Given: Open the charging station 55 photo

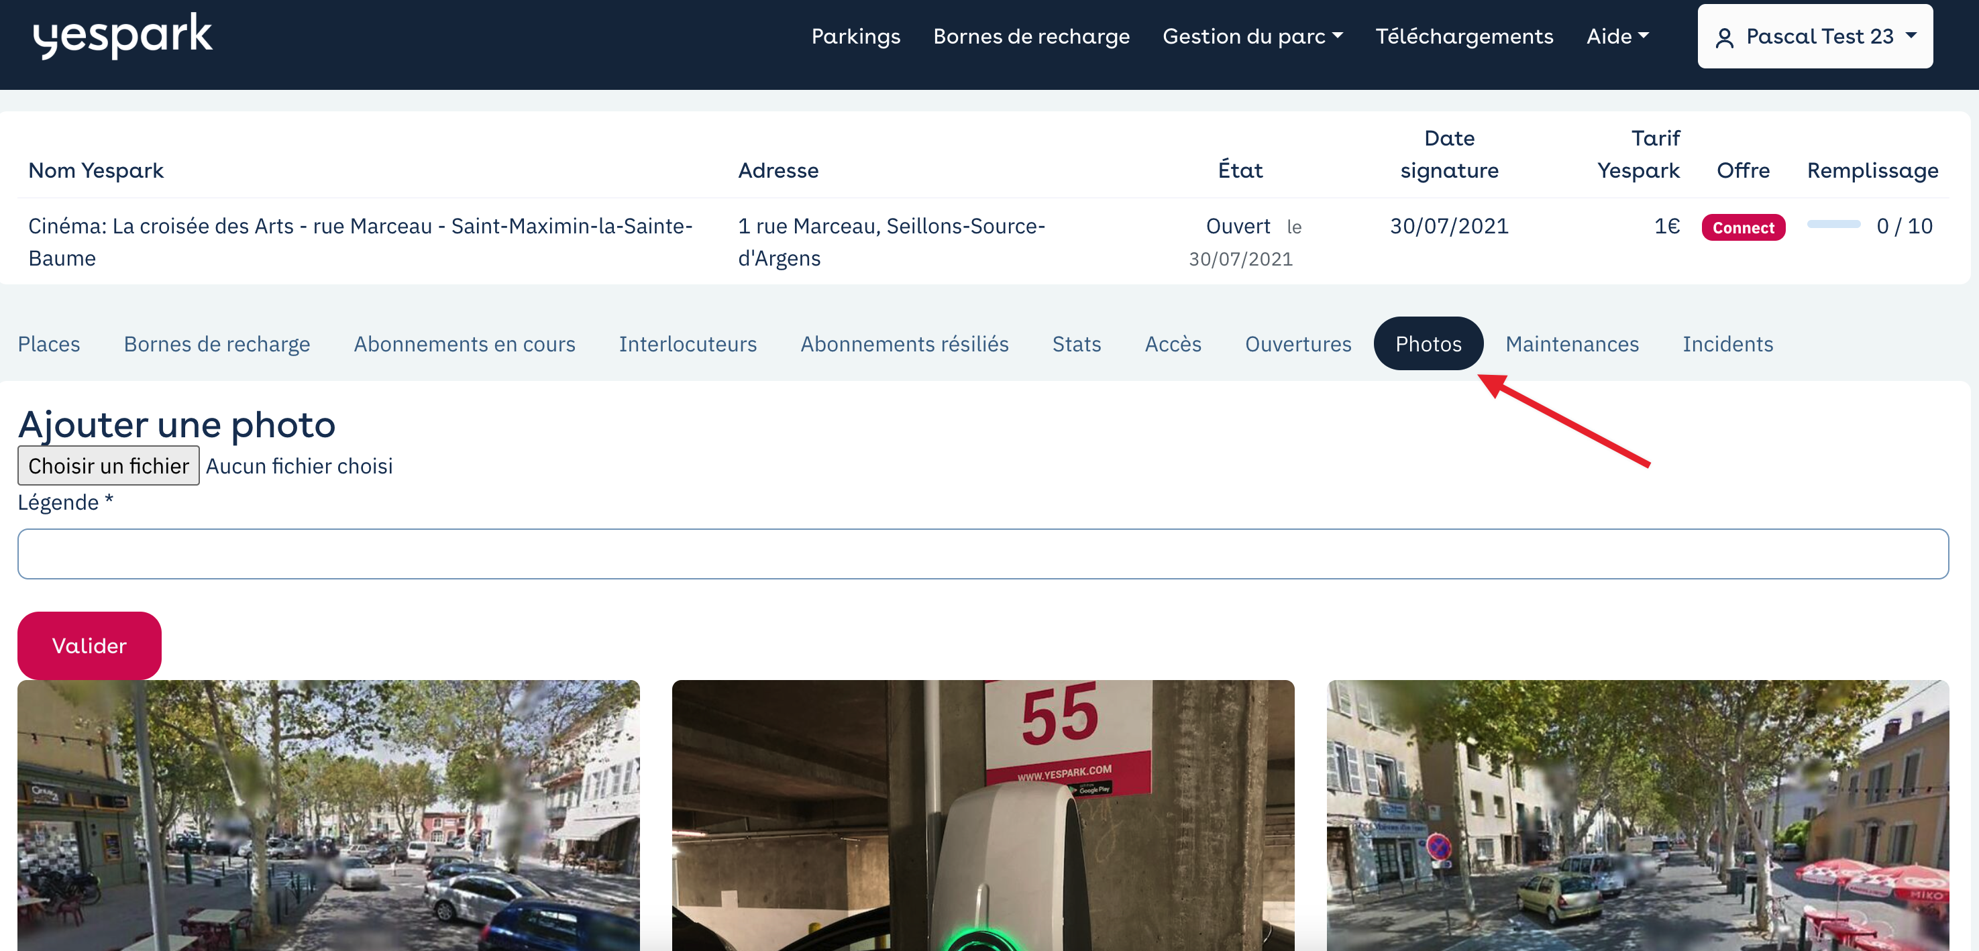Looking at the screenshot, I should 983,815.
